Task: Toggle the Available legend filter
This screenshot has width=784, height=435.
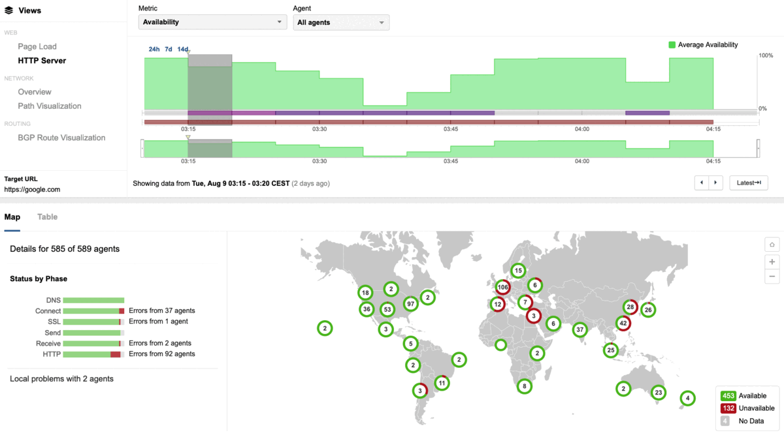Action: [x=727, y=396]
